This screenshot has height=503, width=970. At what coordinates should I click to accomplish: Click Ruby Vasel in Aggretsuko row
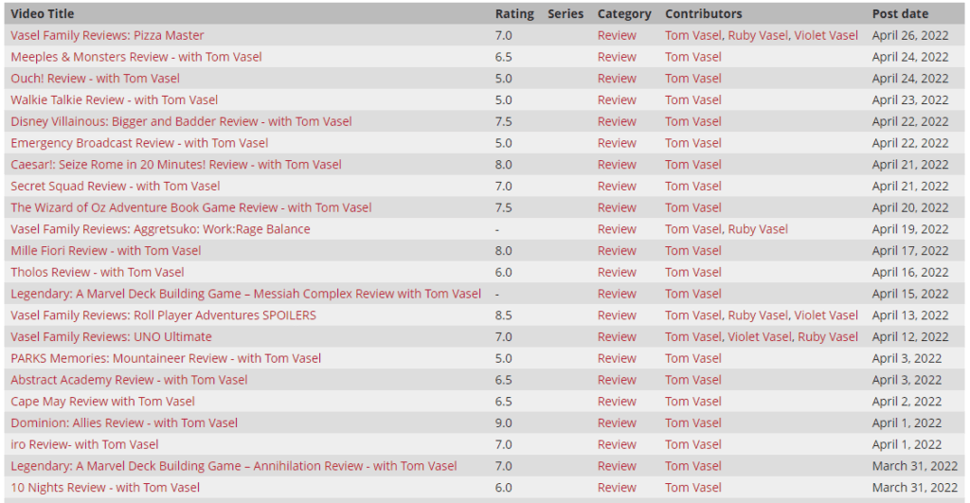coord(758,229)
